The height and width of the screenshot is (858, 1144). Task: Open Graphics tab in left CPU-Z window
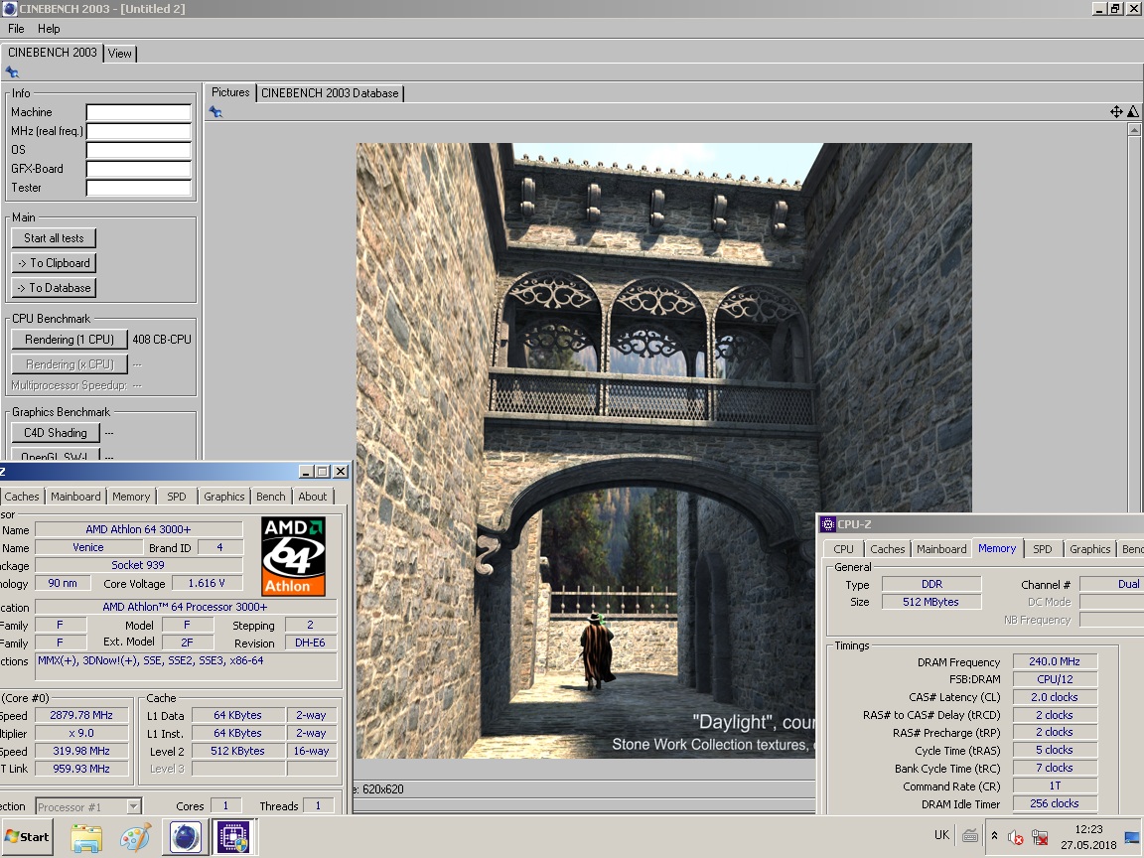click(224, 497)
